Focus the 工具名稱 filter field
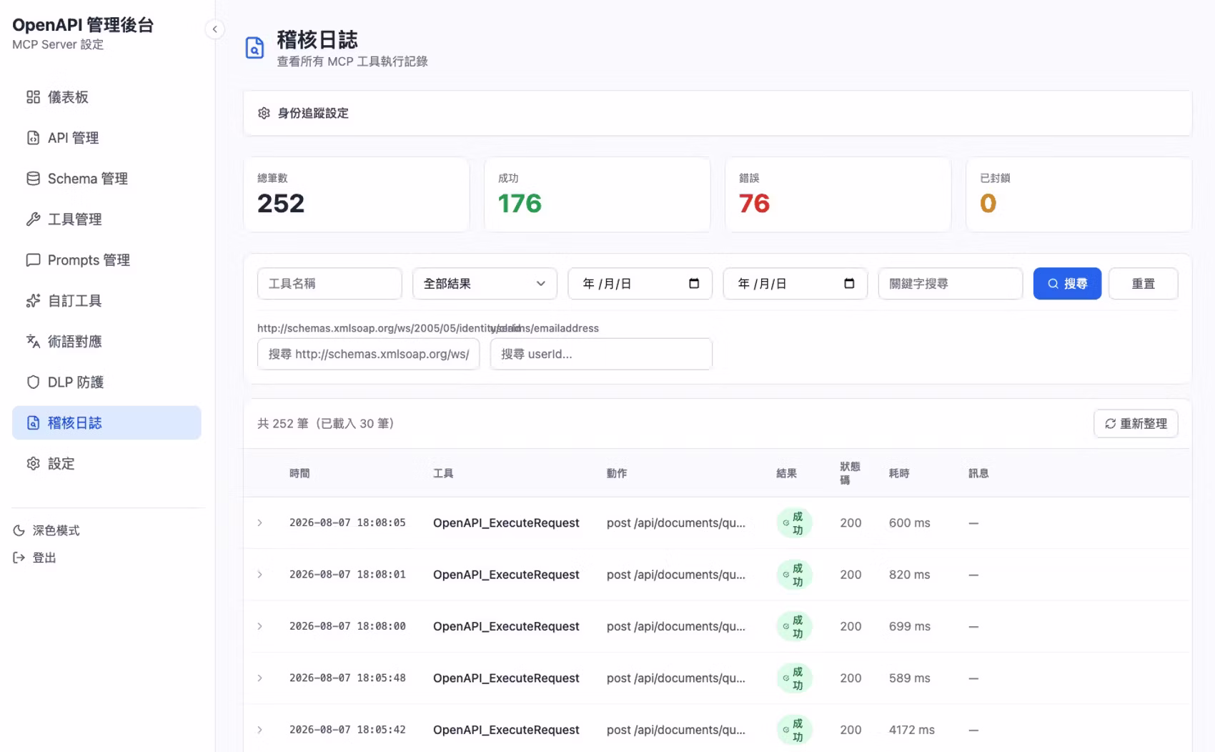Viewport: 1215px width, 752px height. pyautogui.click(x=329, y=284)
